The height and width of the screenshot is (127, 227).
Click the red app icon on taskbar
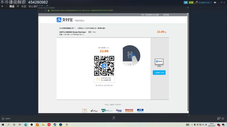point(49,124)
